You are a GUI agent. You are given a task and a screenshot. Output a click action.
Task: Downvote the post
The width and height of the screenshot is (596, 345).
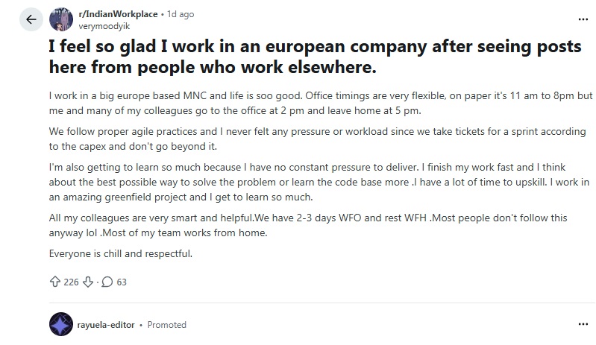[87, 282]
